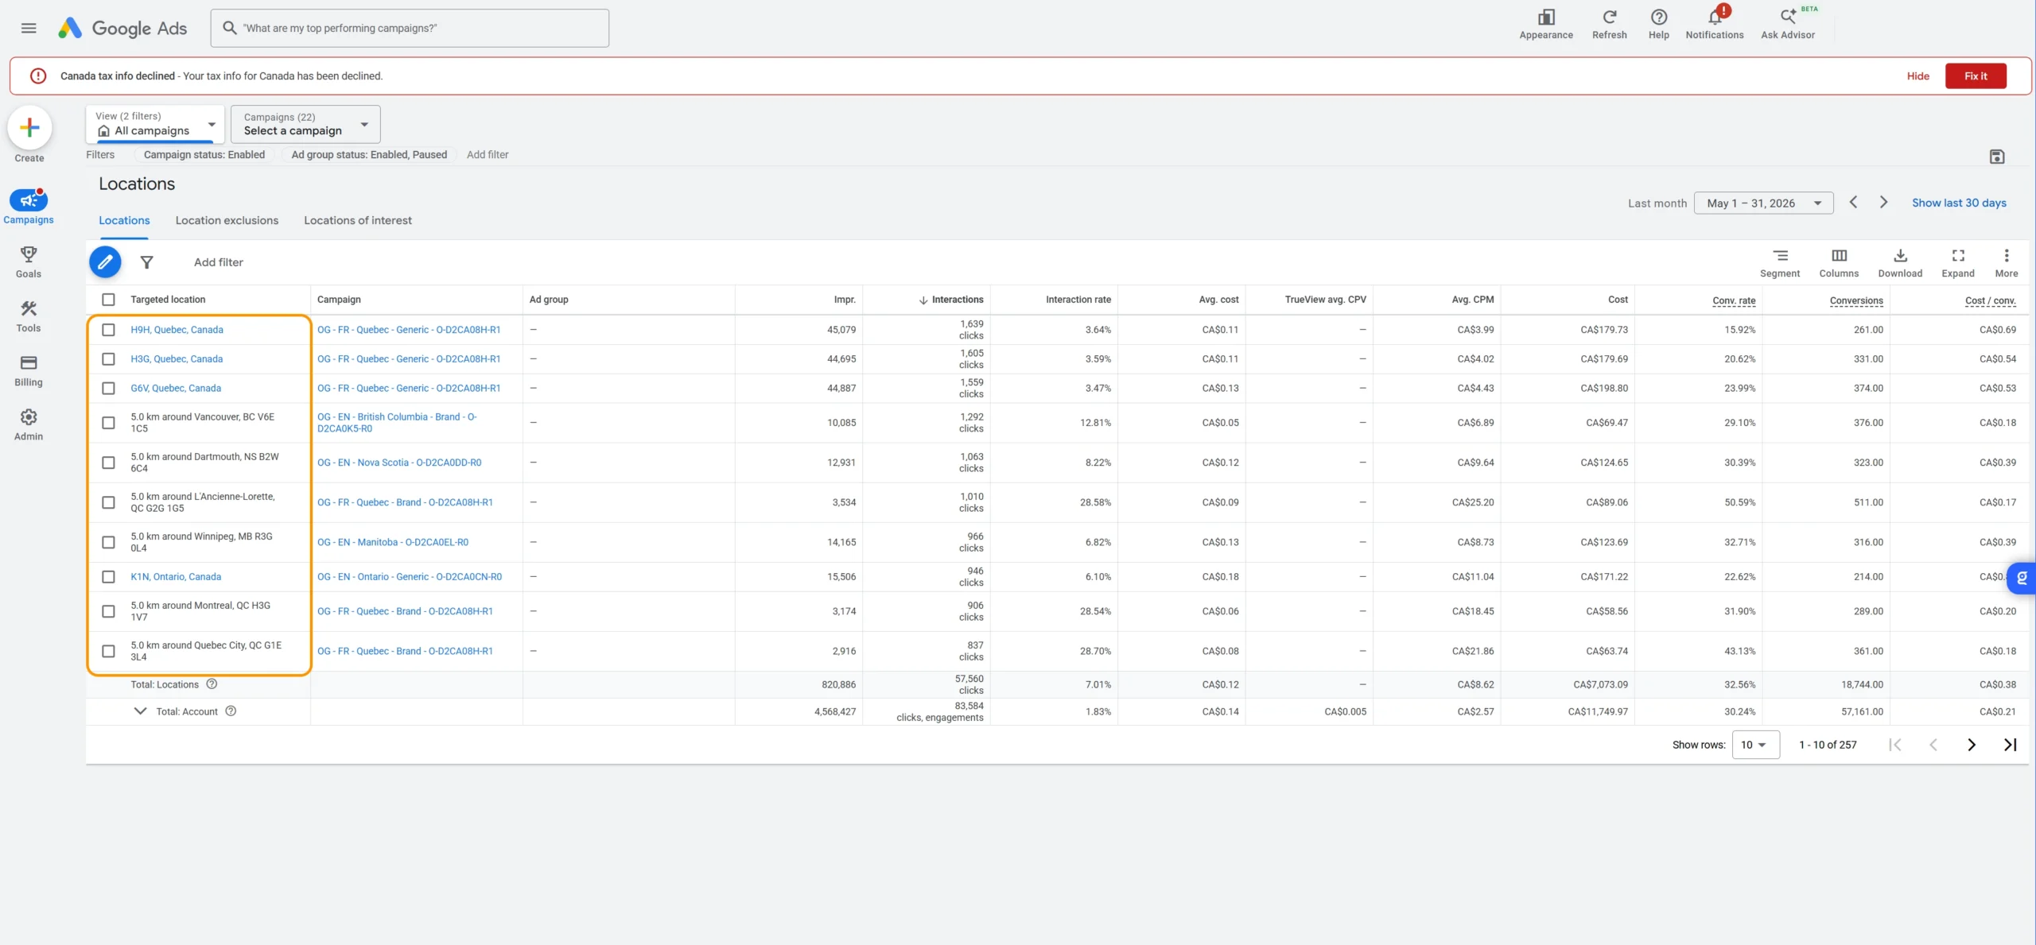
Task: Check the Winnipeg, MB row
Action: (x=108, y=542)
